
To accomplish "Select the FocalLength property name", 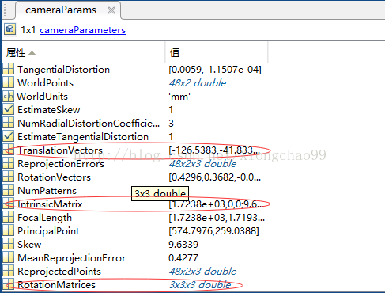I will click(x=44, y=218).
